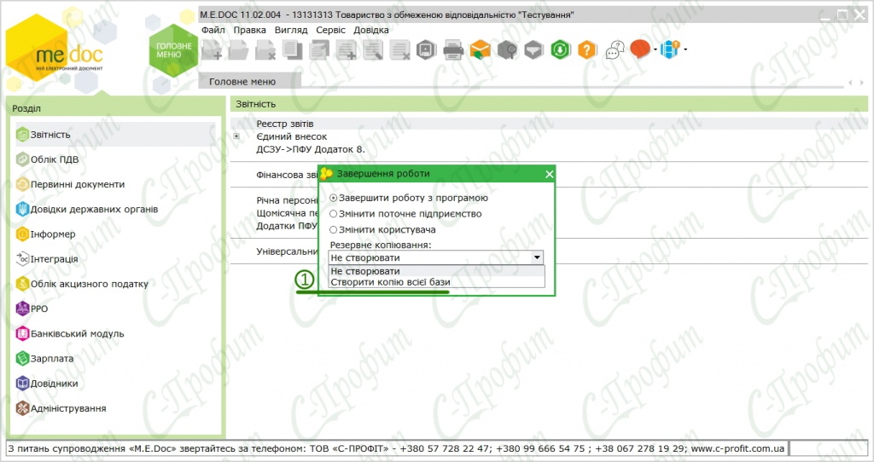Click the red speech bubble icon
Viewport: 874px width, 462px height.
(x=640, y=49)
